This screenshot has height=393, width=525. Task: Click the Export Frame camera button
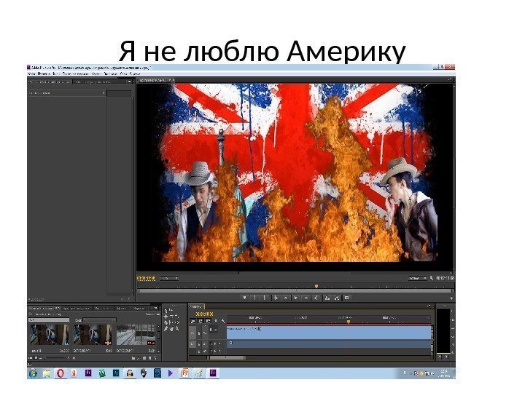click(346, 298)
